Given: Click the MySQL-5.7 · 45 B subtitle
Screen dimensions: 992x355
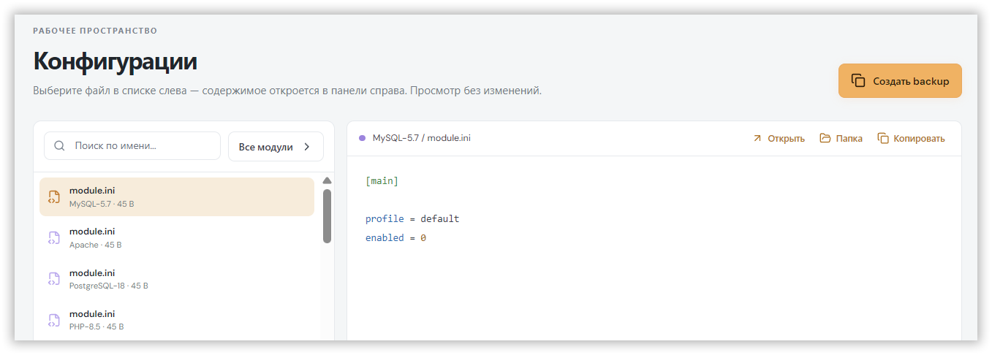Looking at the screenshot, I should pos(102,204).
